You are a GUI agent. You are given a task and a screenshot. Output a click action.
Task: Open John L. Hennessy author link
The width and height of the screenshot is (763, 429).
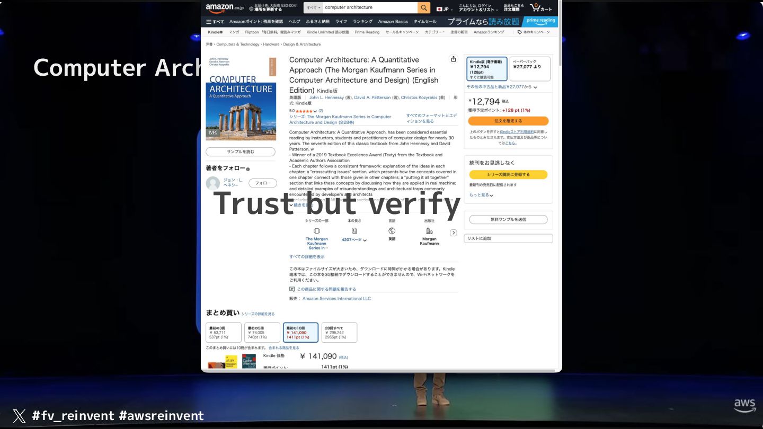click(x=326, y=97)
